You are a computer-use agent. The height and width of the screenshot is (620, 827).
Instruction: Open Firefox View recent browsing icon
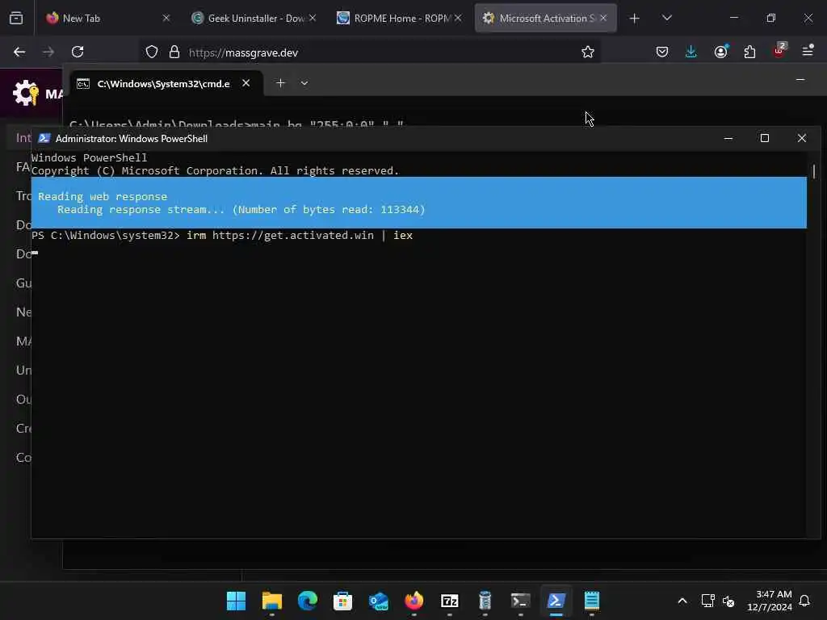click(16, 18)
